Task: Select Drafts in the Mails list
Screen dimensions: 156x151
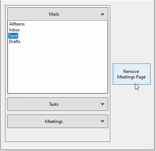Action: point(15,42)
